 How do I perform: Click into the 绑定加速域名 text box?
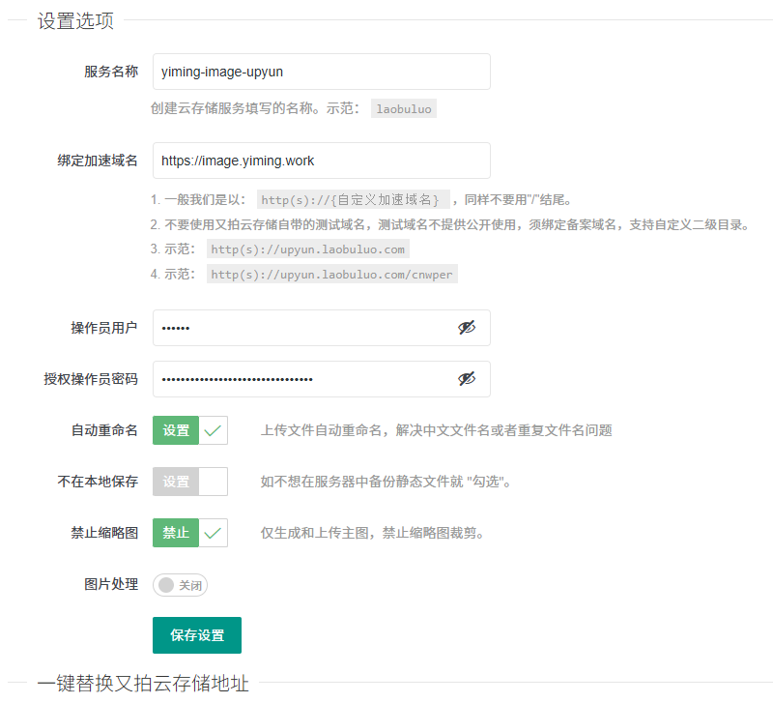point(321,161)
